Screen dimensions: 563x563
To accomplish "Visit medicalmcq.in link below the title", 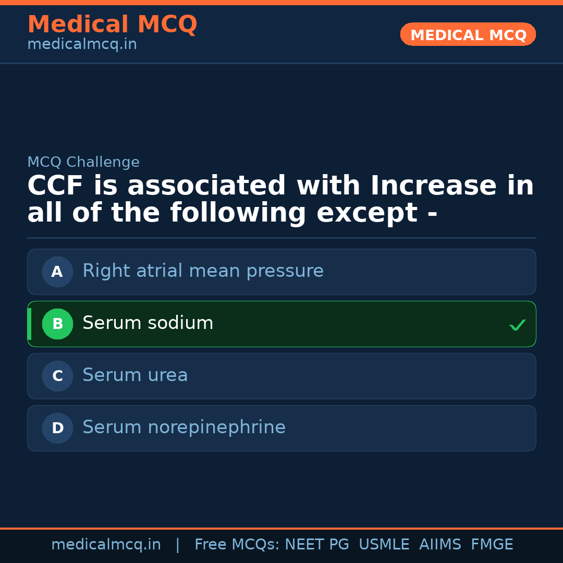I will [82, 44].
